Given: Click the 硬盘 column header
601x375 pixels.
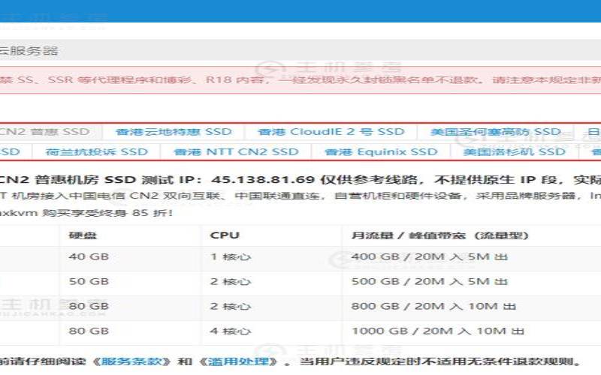Looking at the screenshot, I should pos(83,235).
